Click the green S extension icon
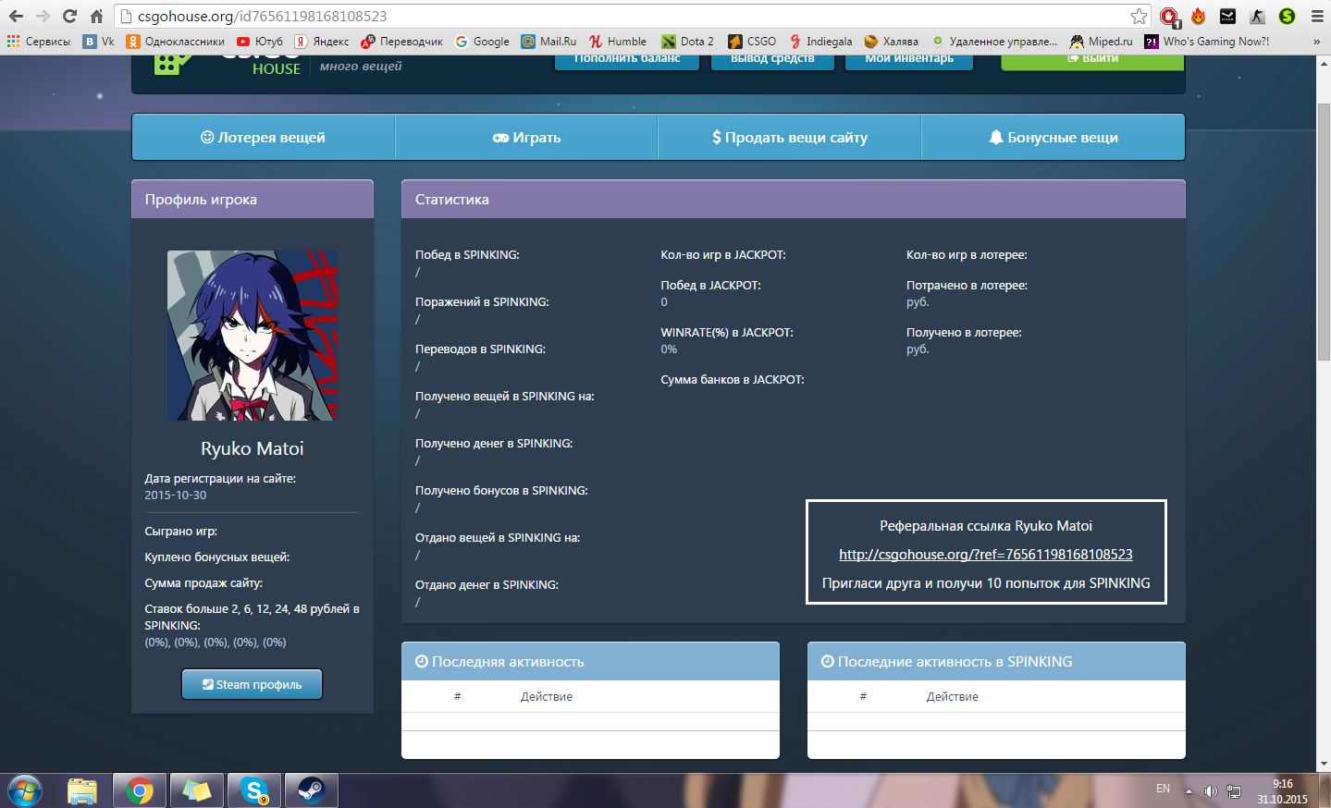1331x808 pixels. pos(1287,16)
